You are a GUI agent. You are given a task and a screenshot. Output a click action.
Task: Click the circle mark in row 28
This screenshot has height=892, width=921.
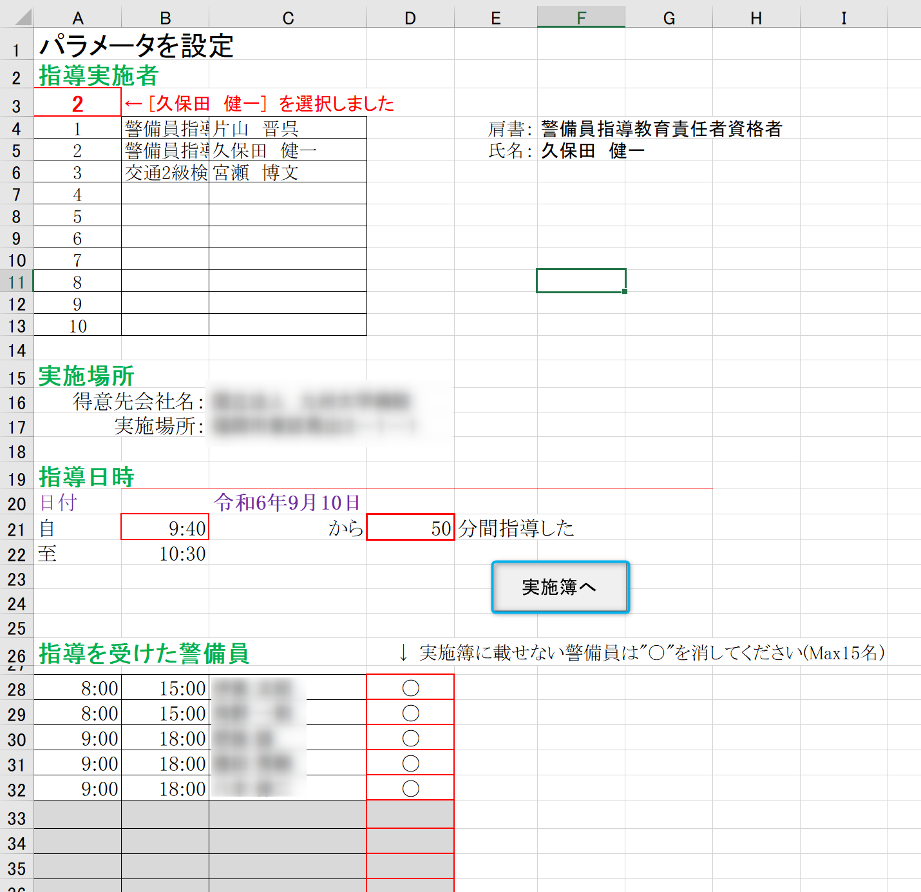coord(410,688)
